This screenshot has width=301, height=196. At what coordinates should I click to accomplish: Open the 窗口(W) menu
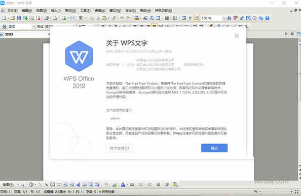click(115, 11)
